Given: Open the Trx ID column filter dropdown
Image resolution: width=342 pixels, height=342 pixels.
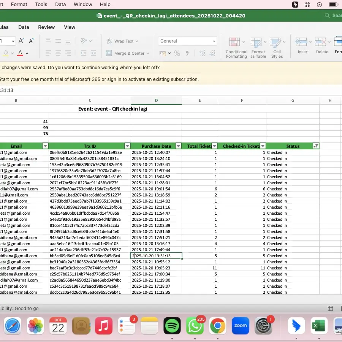Looking at the screenshot, I should tap(127, 146).
